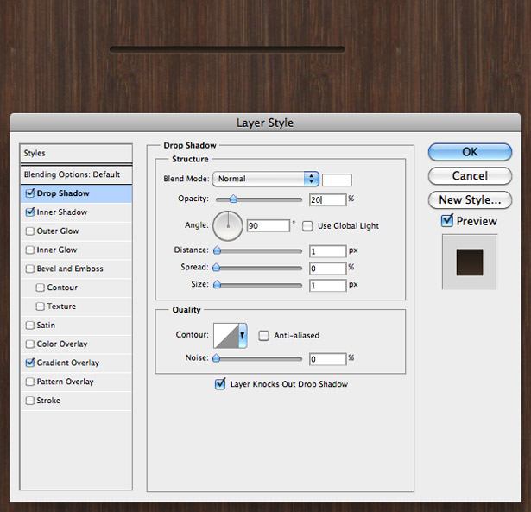This screenshot has width=531, height=512.
Task: Enable the Stroke checkbox
Action: point(30,401)
